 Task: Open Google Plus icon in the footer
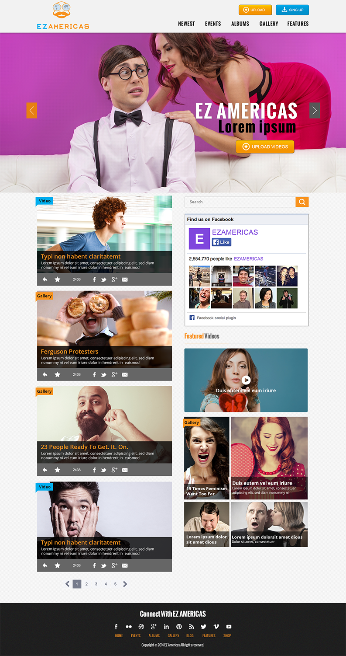point(154,627)
